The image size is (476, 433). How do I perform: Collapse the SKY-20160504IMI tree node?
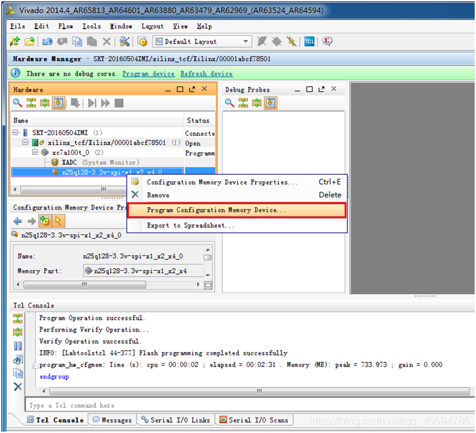[x=15, y=132]
